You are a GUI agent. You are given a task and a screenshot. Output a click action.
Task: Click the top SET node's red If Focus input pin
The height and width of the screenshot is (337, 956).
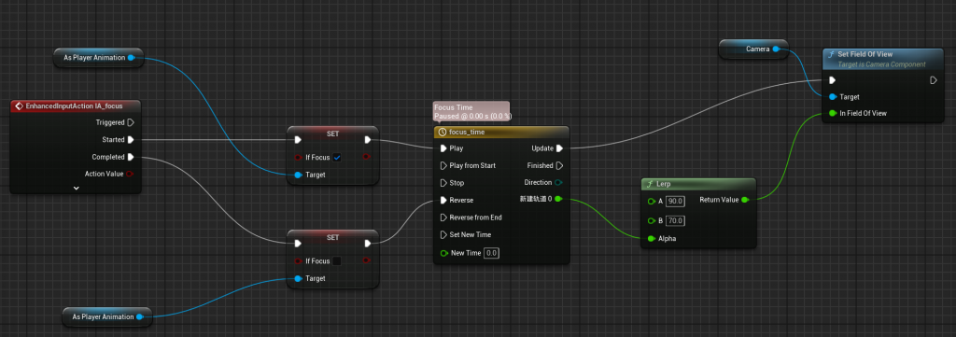coord(298,157)
